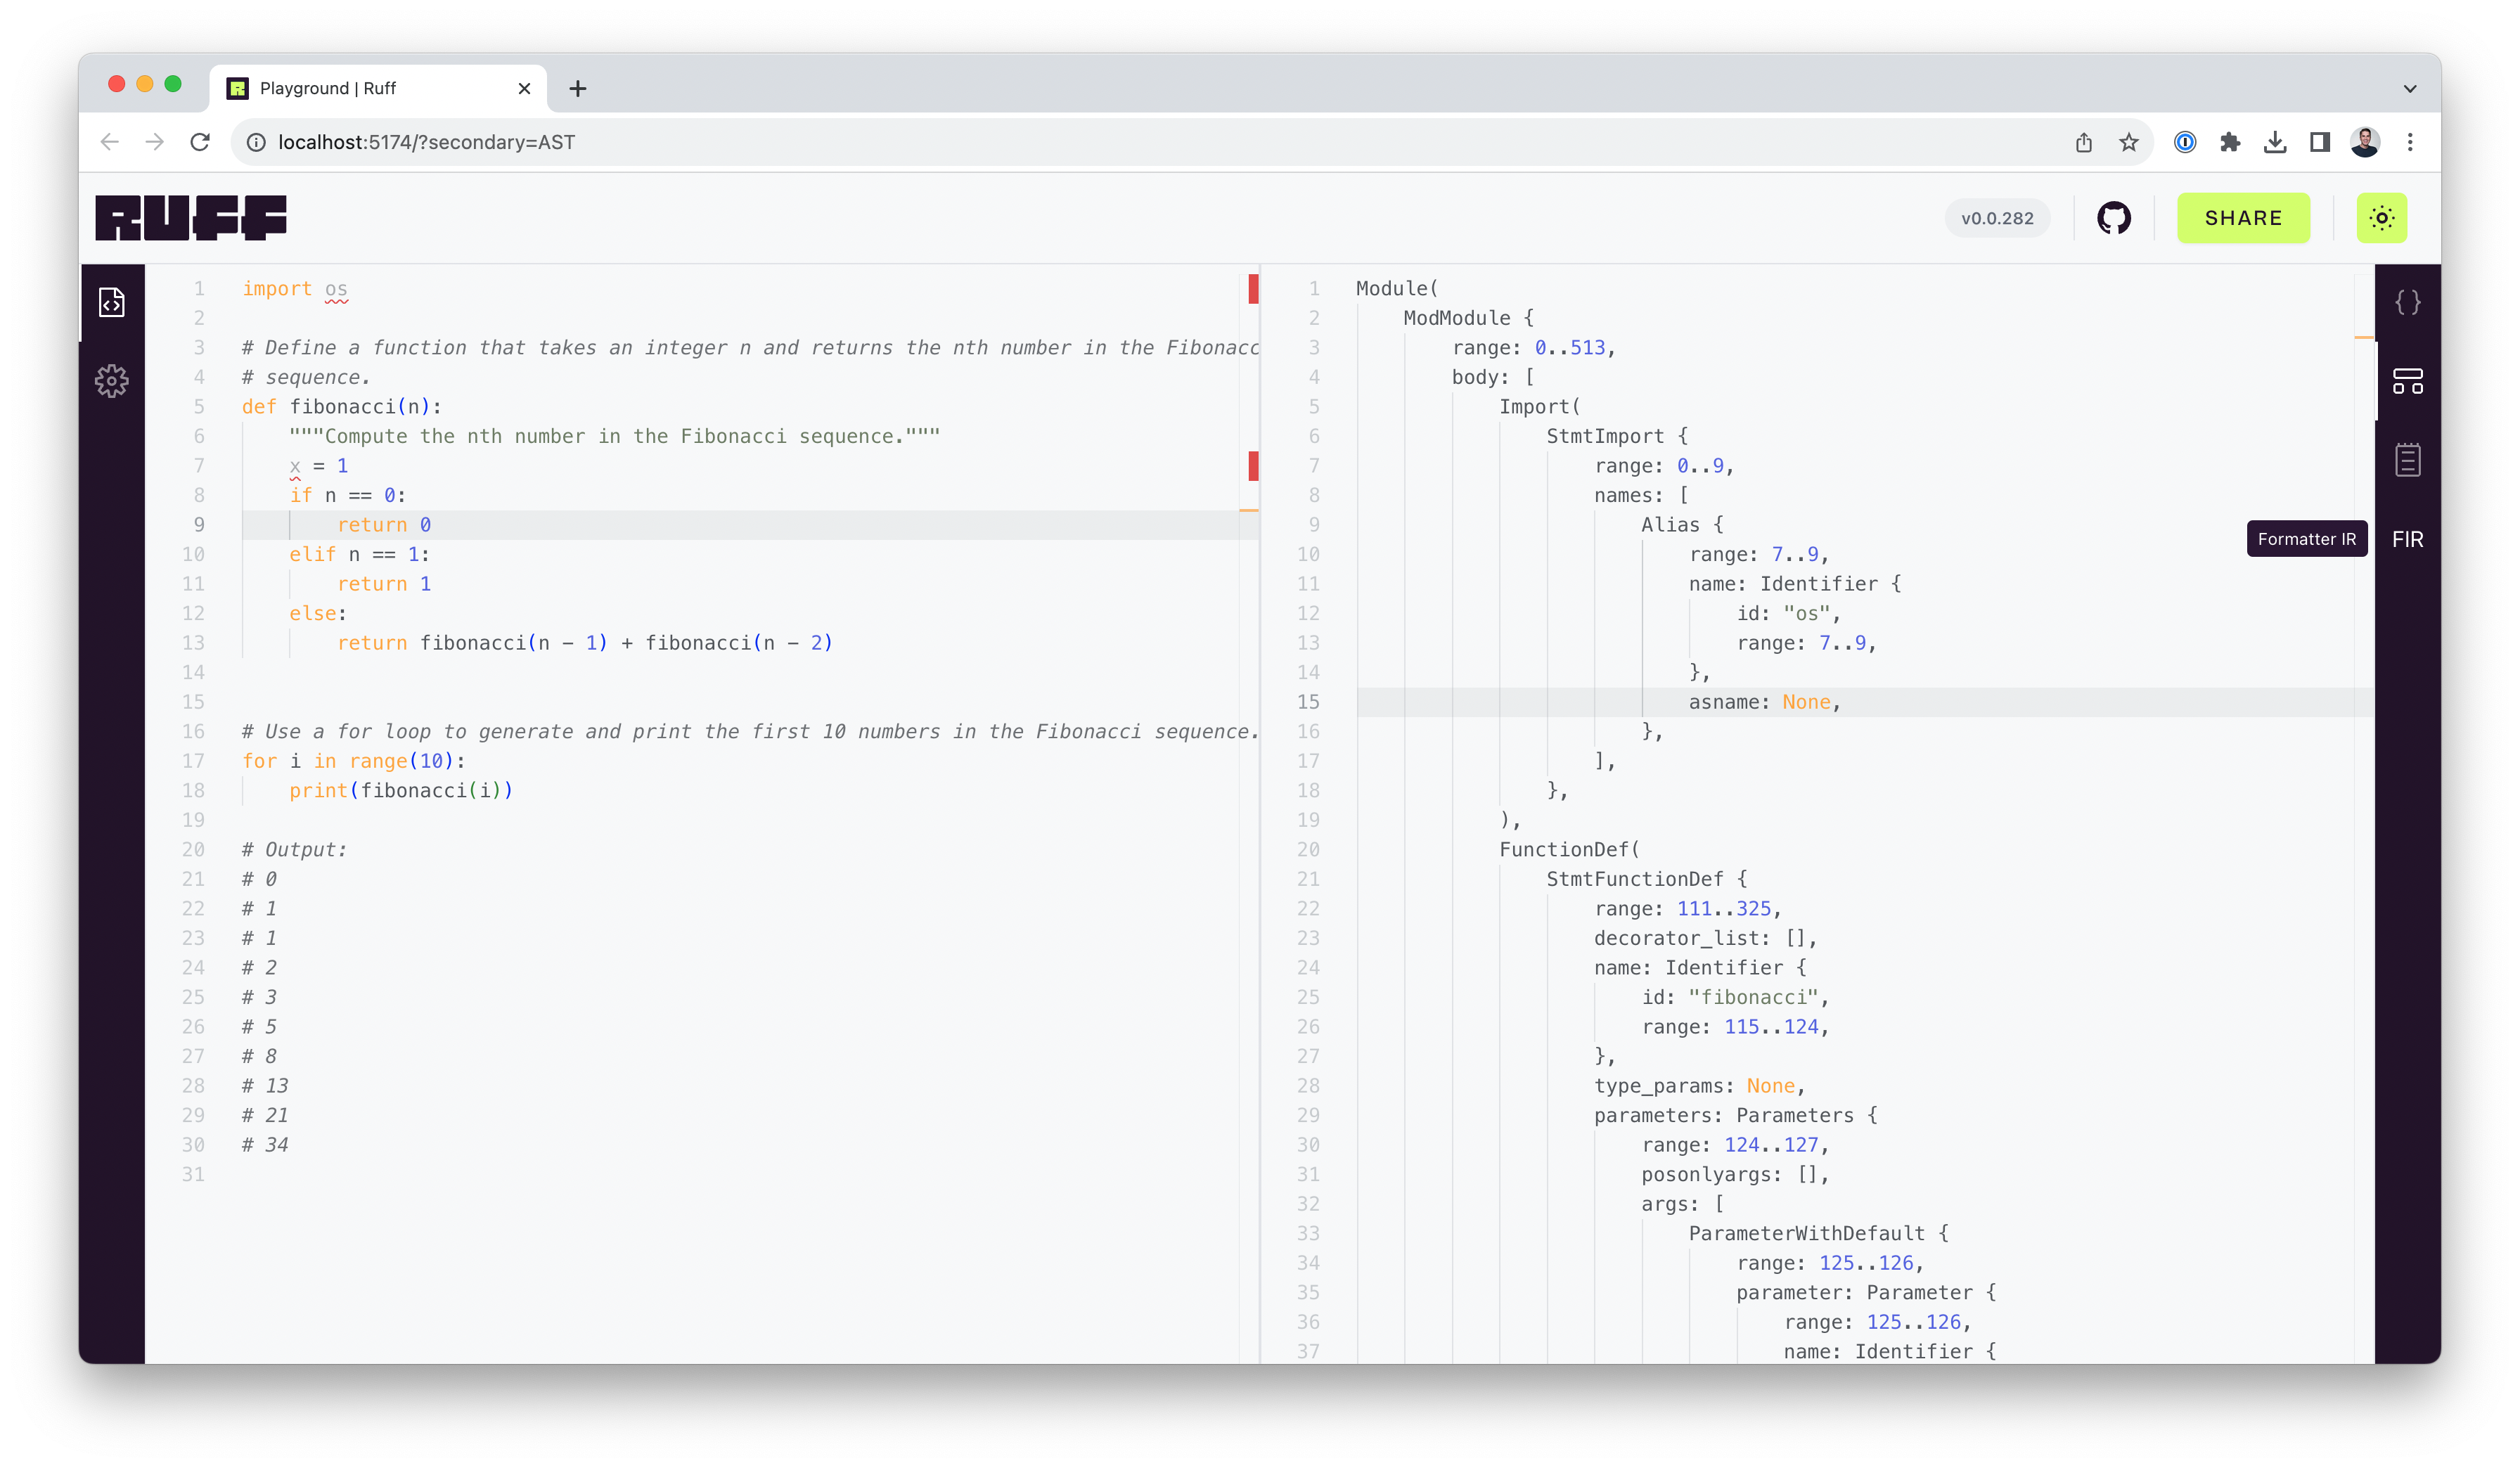Click the '# Output:' comment line
Image resolution: width=2520 pixels, height=1468 pixels.
pos(294,849)
